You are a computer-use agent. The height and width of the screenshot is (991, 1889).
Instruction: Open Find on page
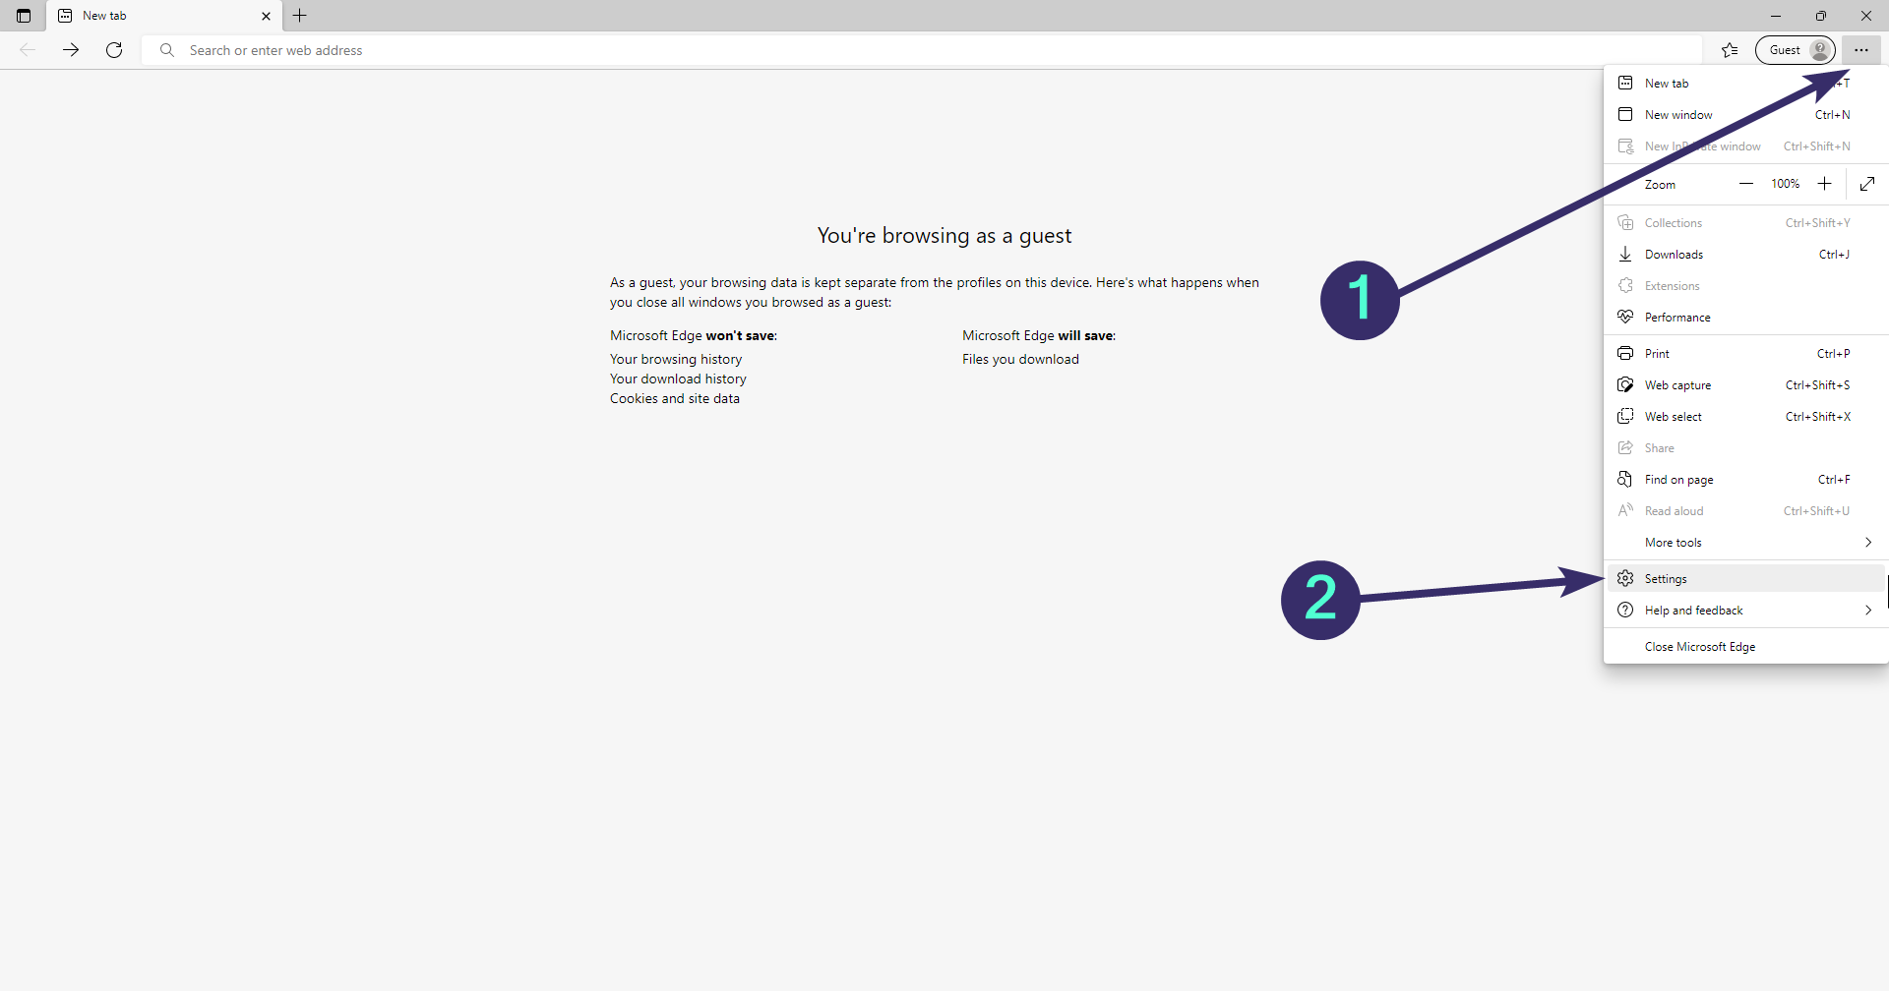pyautogui.click(x=1678, y=480)
